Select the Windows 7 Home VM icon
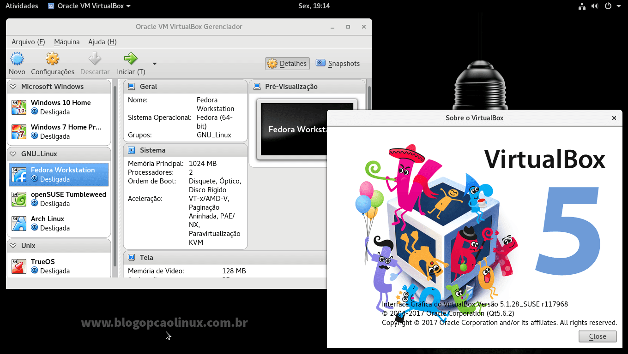The height and width of the screenshot is (354, 628). tap(19, 132)
